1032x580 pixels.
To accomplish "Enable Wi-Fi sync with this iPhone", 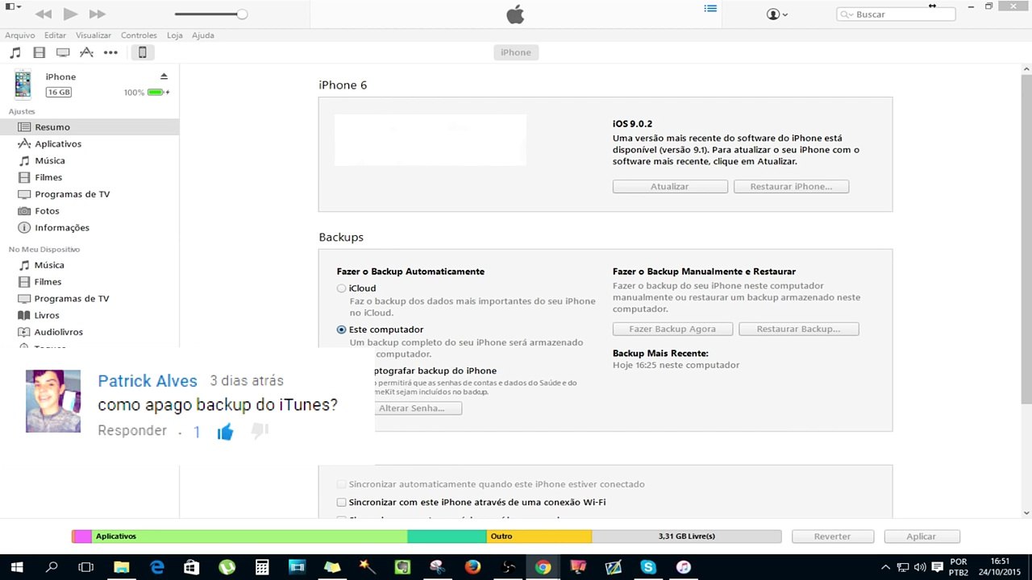I will [x=342, y=503].
